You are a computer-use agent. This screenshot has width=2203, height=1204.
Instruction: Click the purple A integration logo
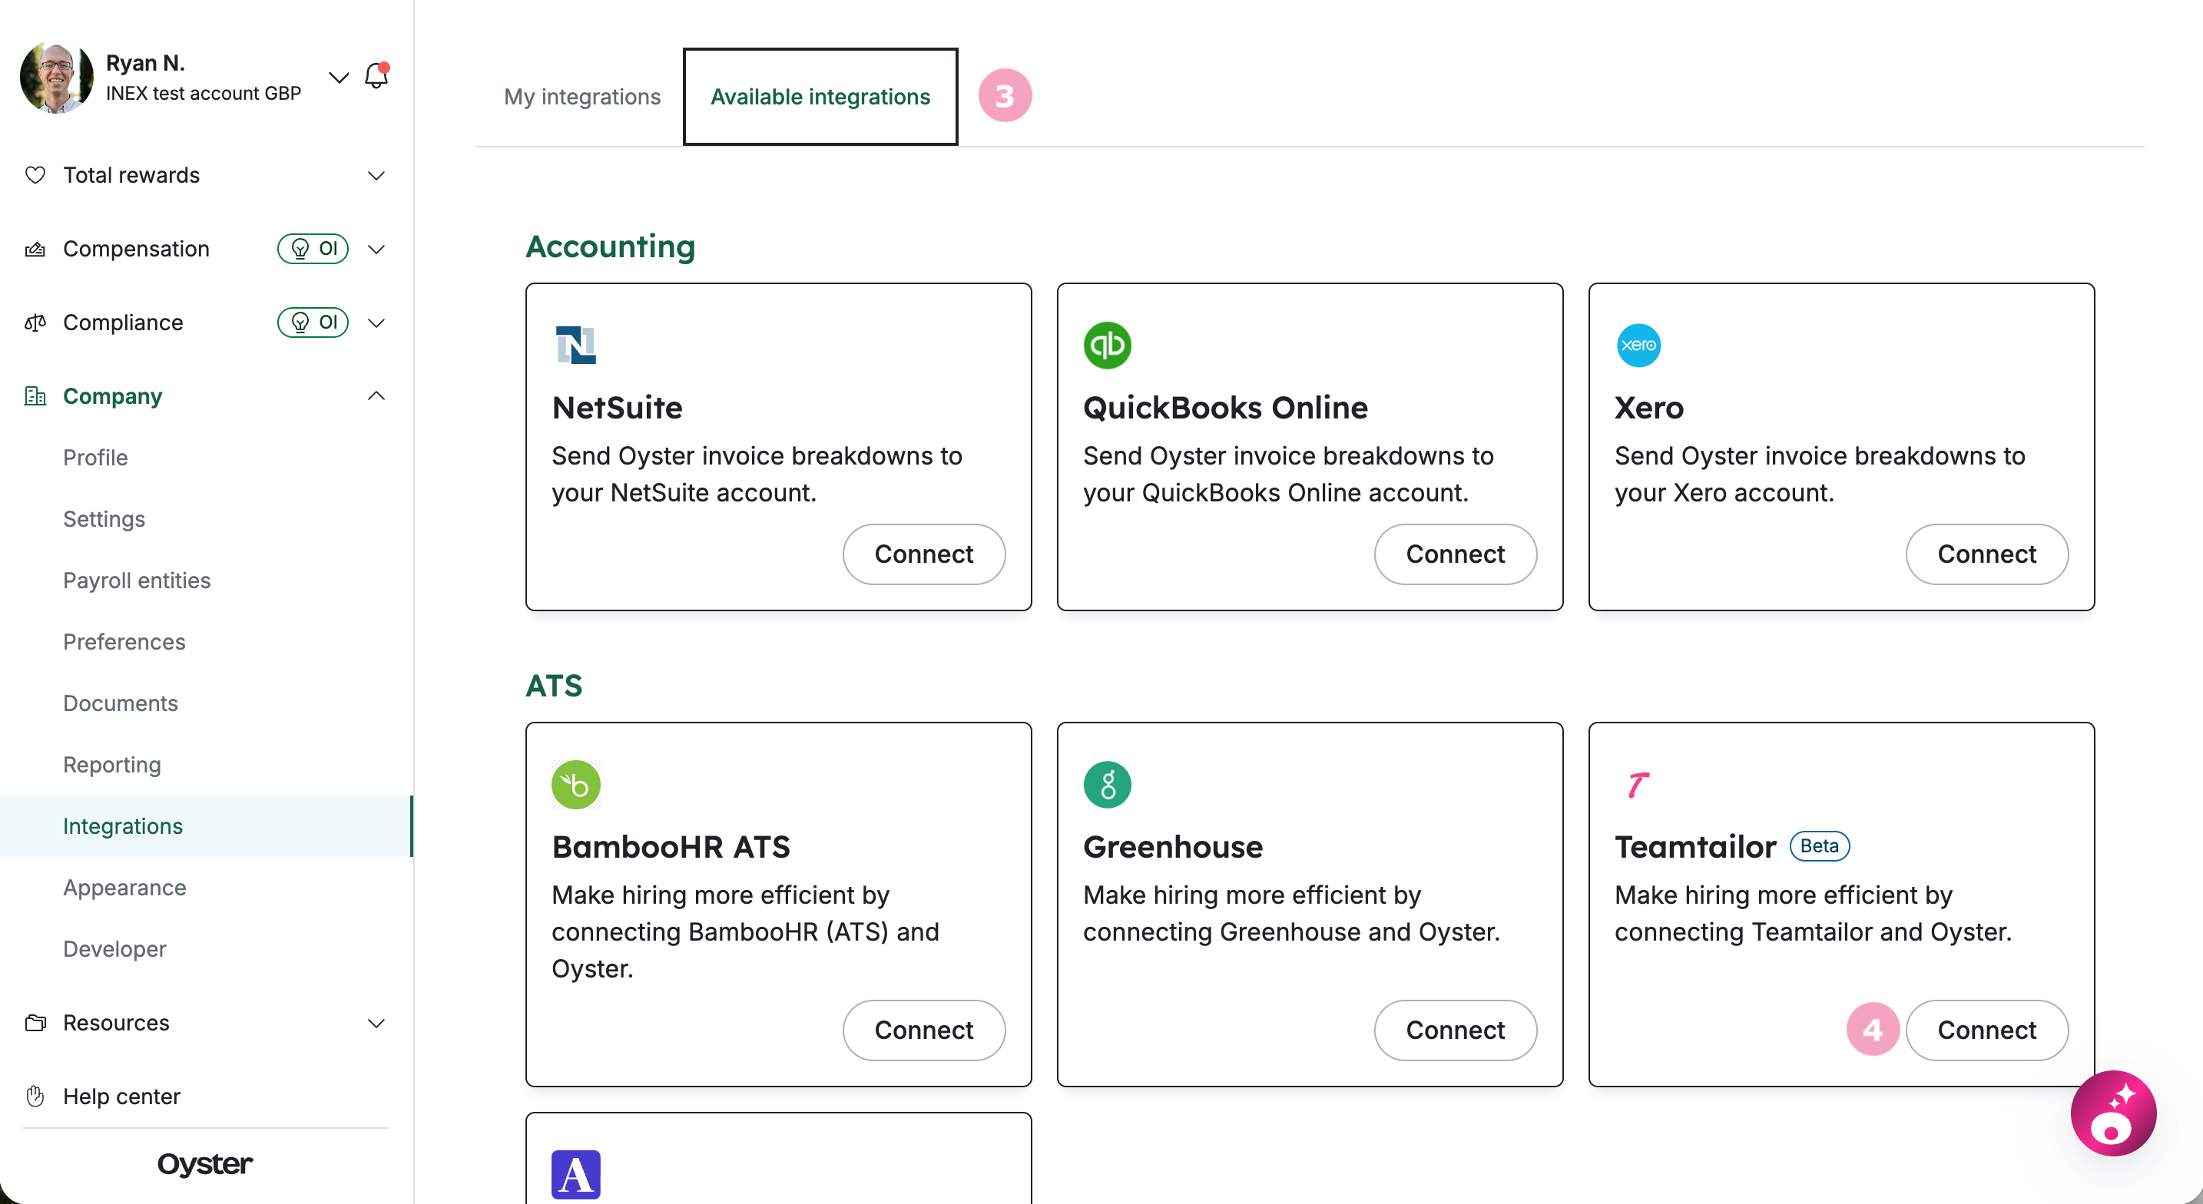click(575, 1174)
